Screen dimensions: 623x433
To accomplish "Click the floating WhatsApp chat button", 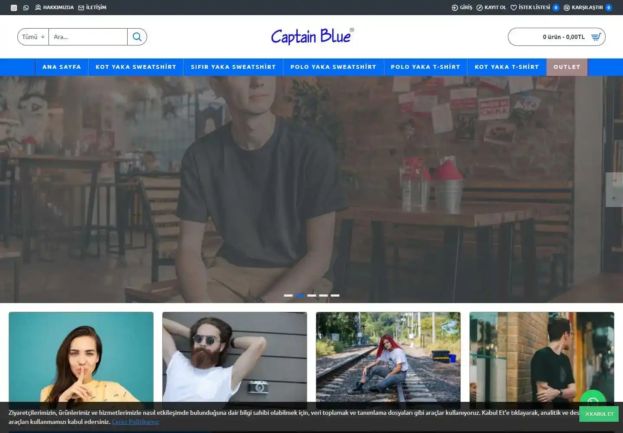I will click(593, 398).
